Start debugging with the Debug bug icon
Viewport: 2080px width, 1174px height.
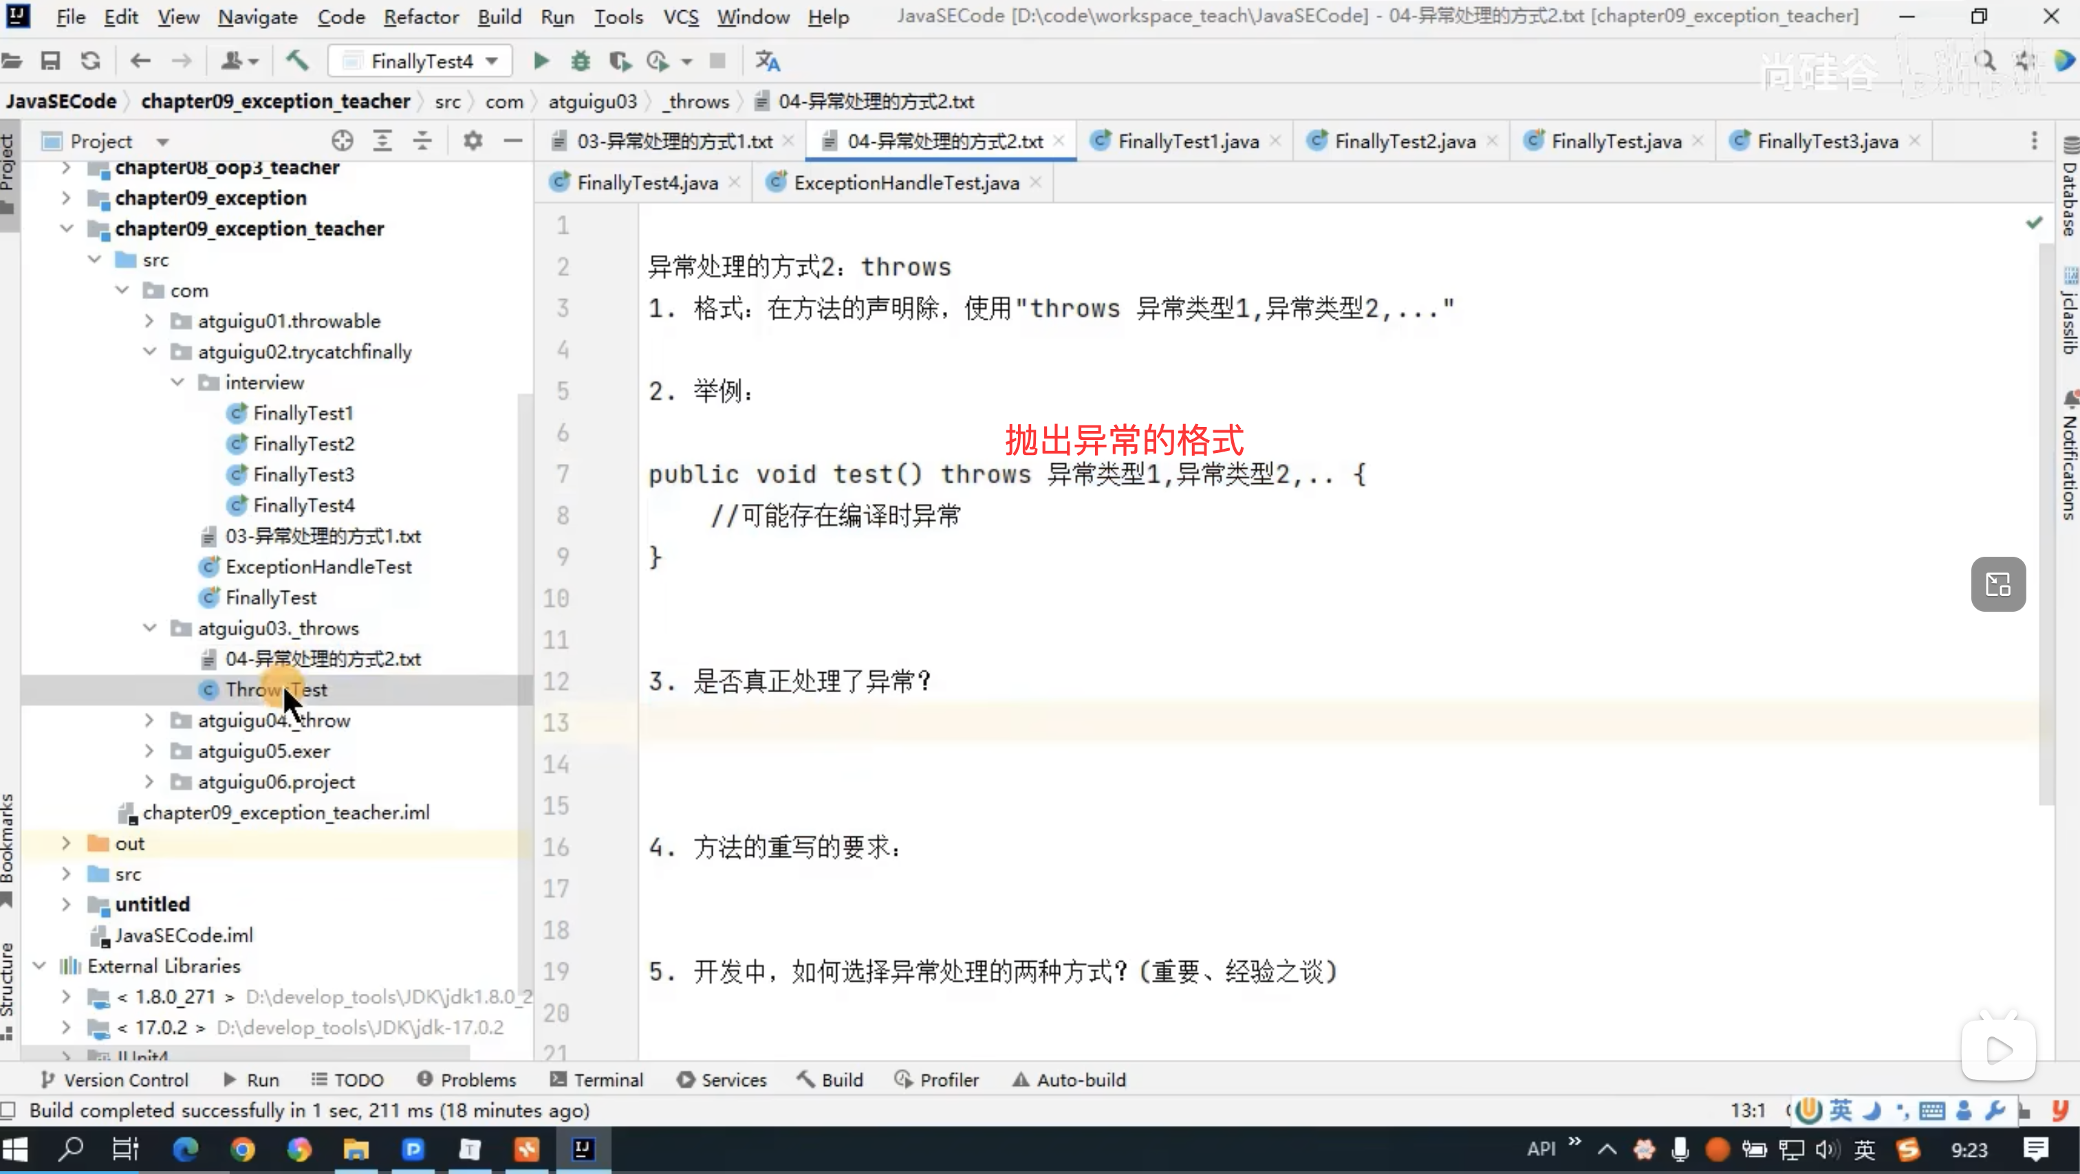click(x=581, y=61)
